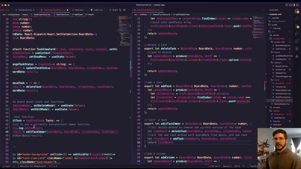301x169 pixels.
Task: Expand the .vscode folder in Explorer
Action: tap(275, 18)
